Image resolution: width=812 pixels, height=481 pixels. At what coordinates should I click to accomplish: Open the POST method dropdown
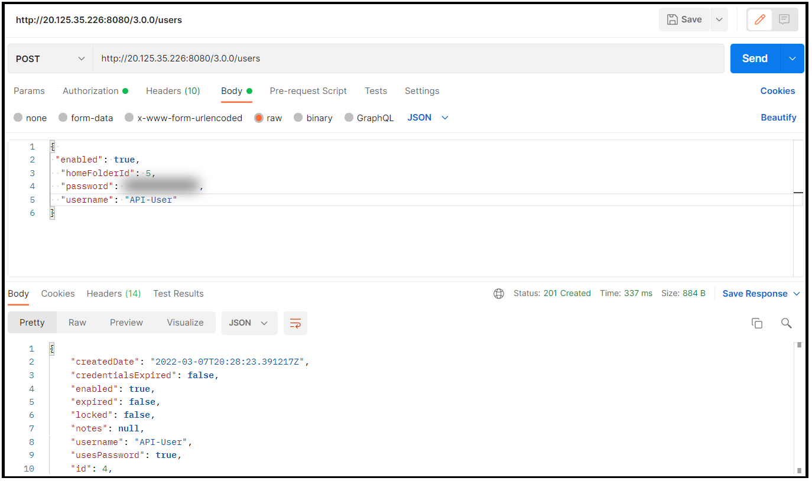tap(50, 58)
